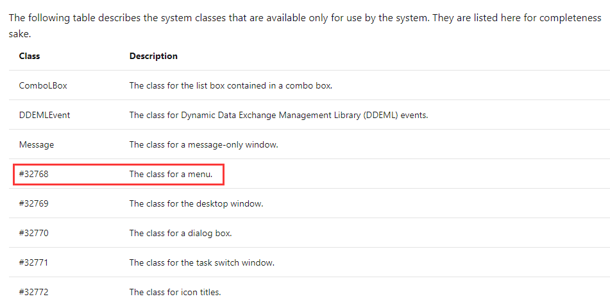The height and width of the screenshot is (308, 610).
Task: Select the #32769 class entry
Action: (34, 203)
